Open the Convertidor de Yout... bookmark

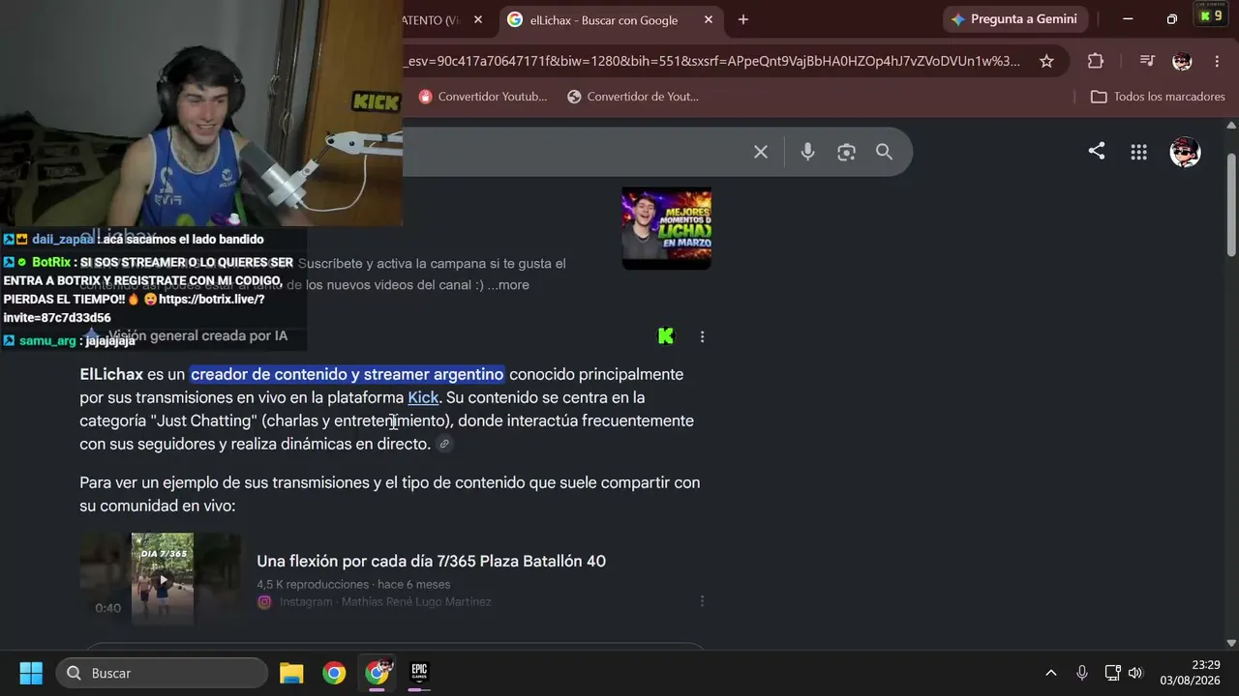click(633, 97)
